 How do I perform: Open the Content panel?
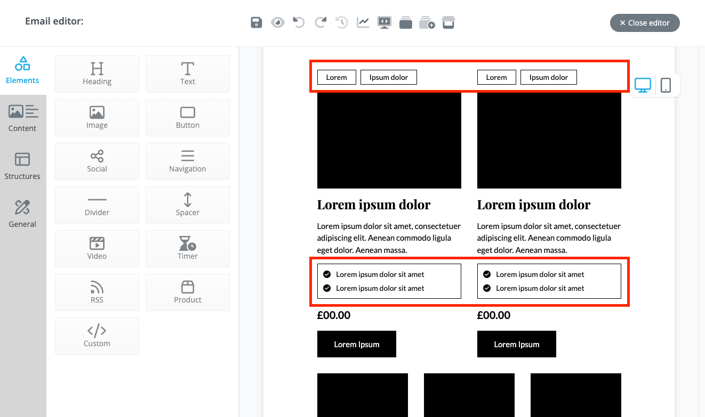pyautogui.click(x=22, y=118)
